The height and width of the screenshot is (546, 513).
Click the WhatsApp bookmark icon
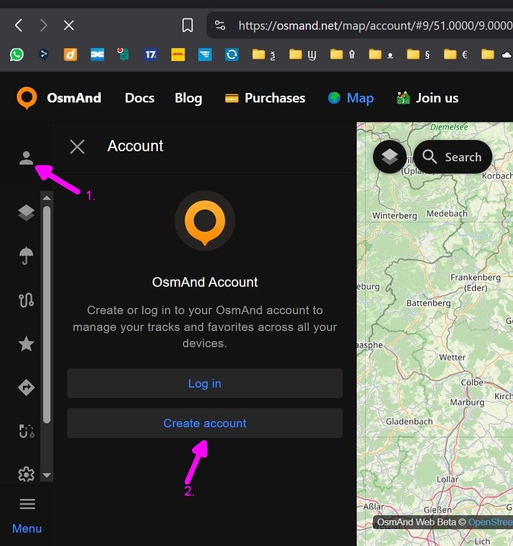(17, 54)
